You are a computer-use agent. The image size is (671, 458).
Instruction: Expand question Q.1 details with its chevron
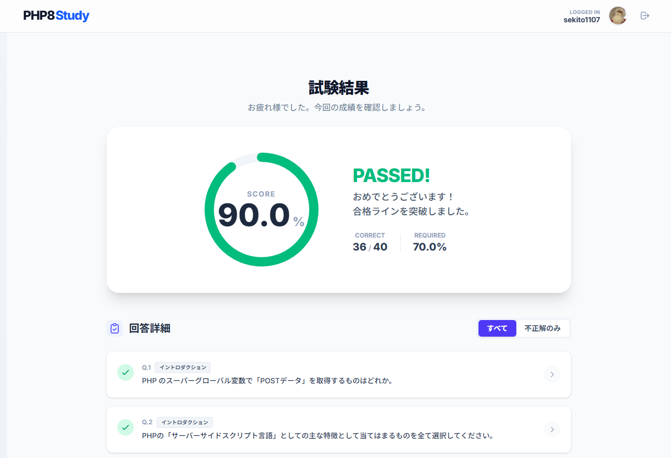click(552, 374)
